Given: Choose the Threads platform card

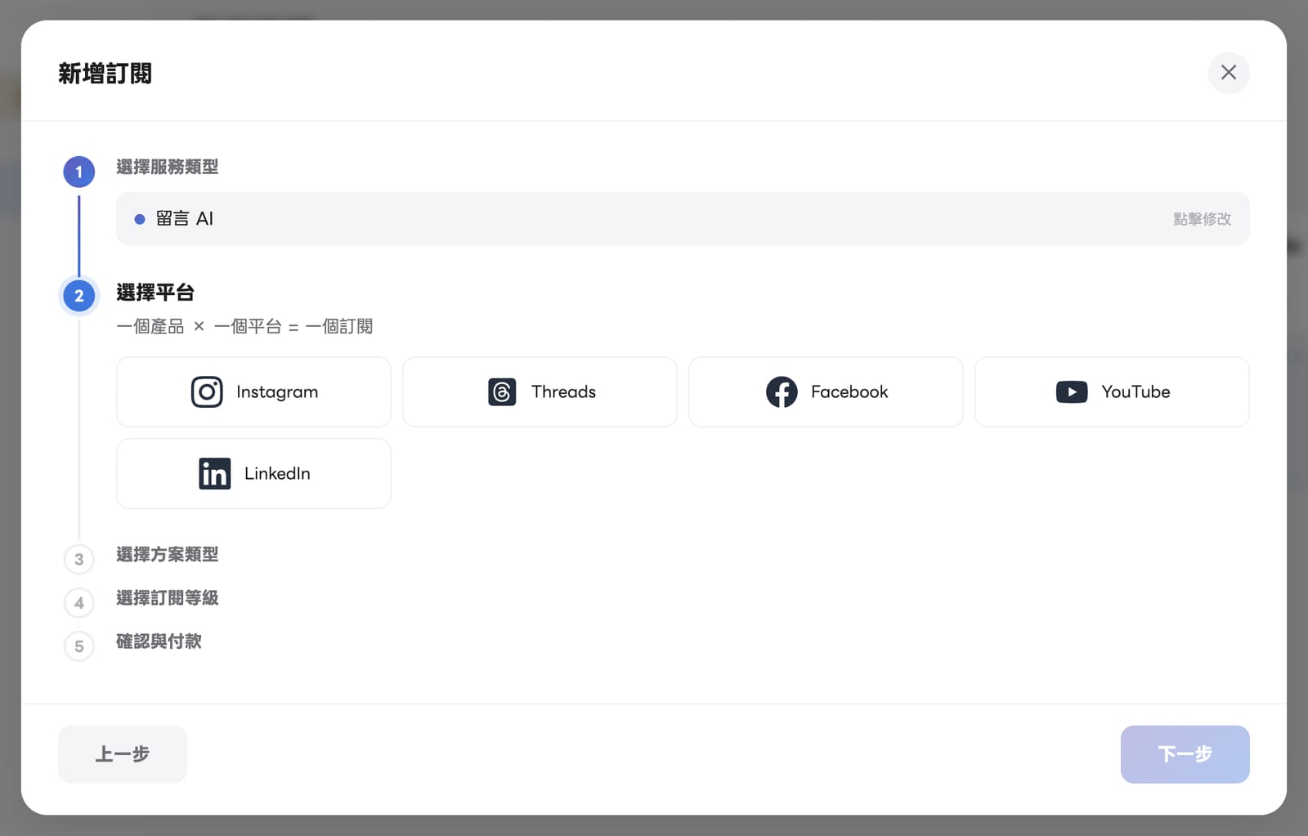Looking at the screenshot, I should 540,391.
